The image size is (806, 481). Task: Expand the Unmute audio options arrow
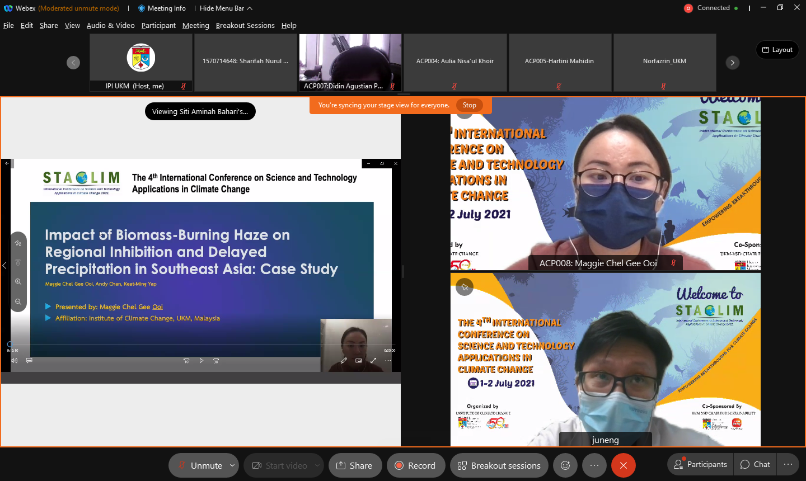(232, 465)
